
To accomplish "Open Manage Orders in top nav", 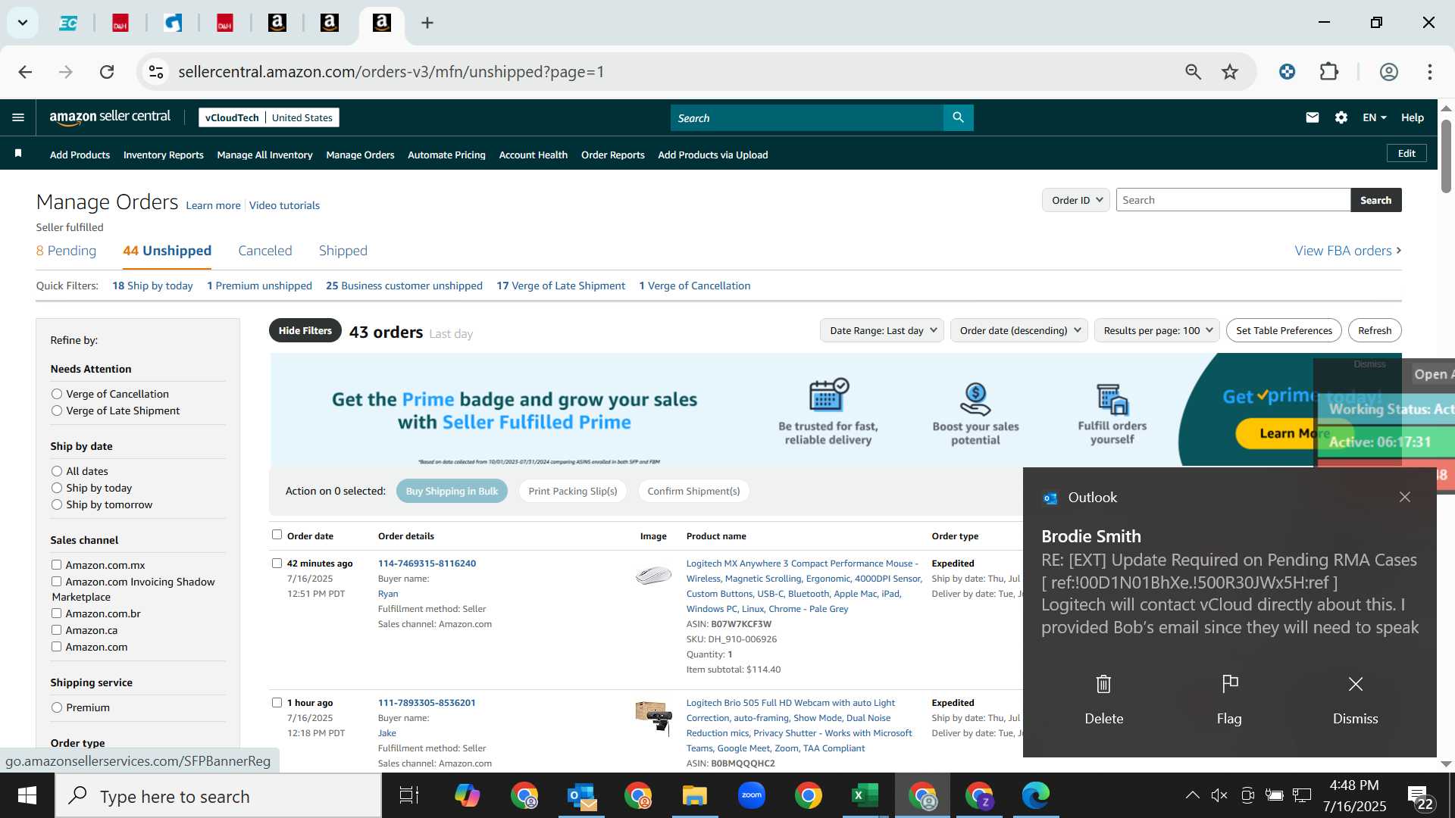I will pos(360,155).
